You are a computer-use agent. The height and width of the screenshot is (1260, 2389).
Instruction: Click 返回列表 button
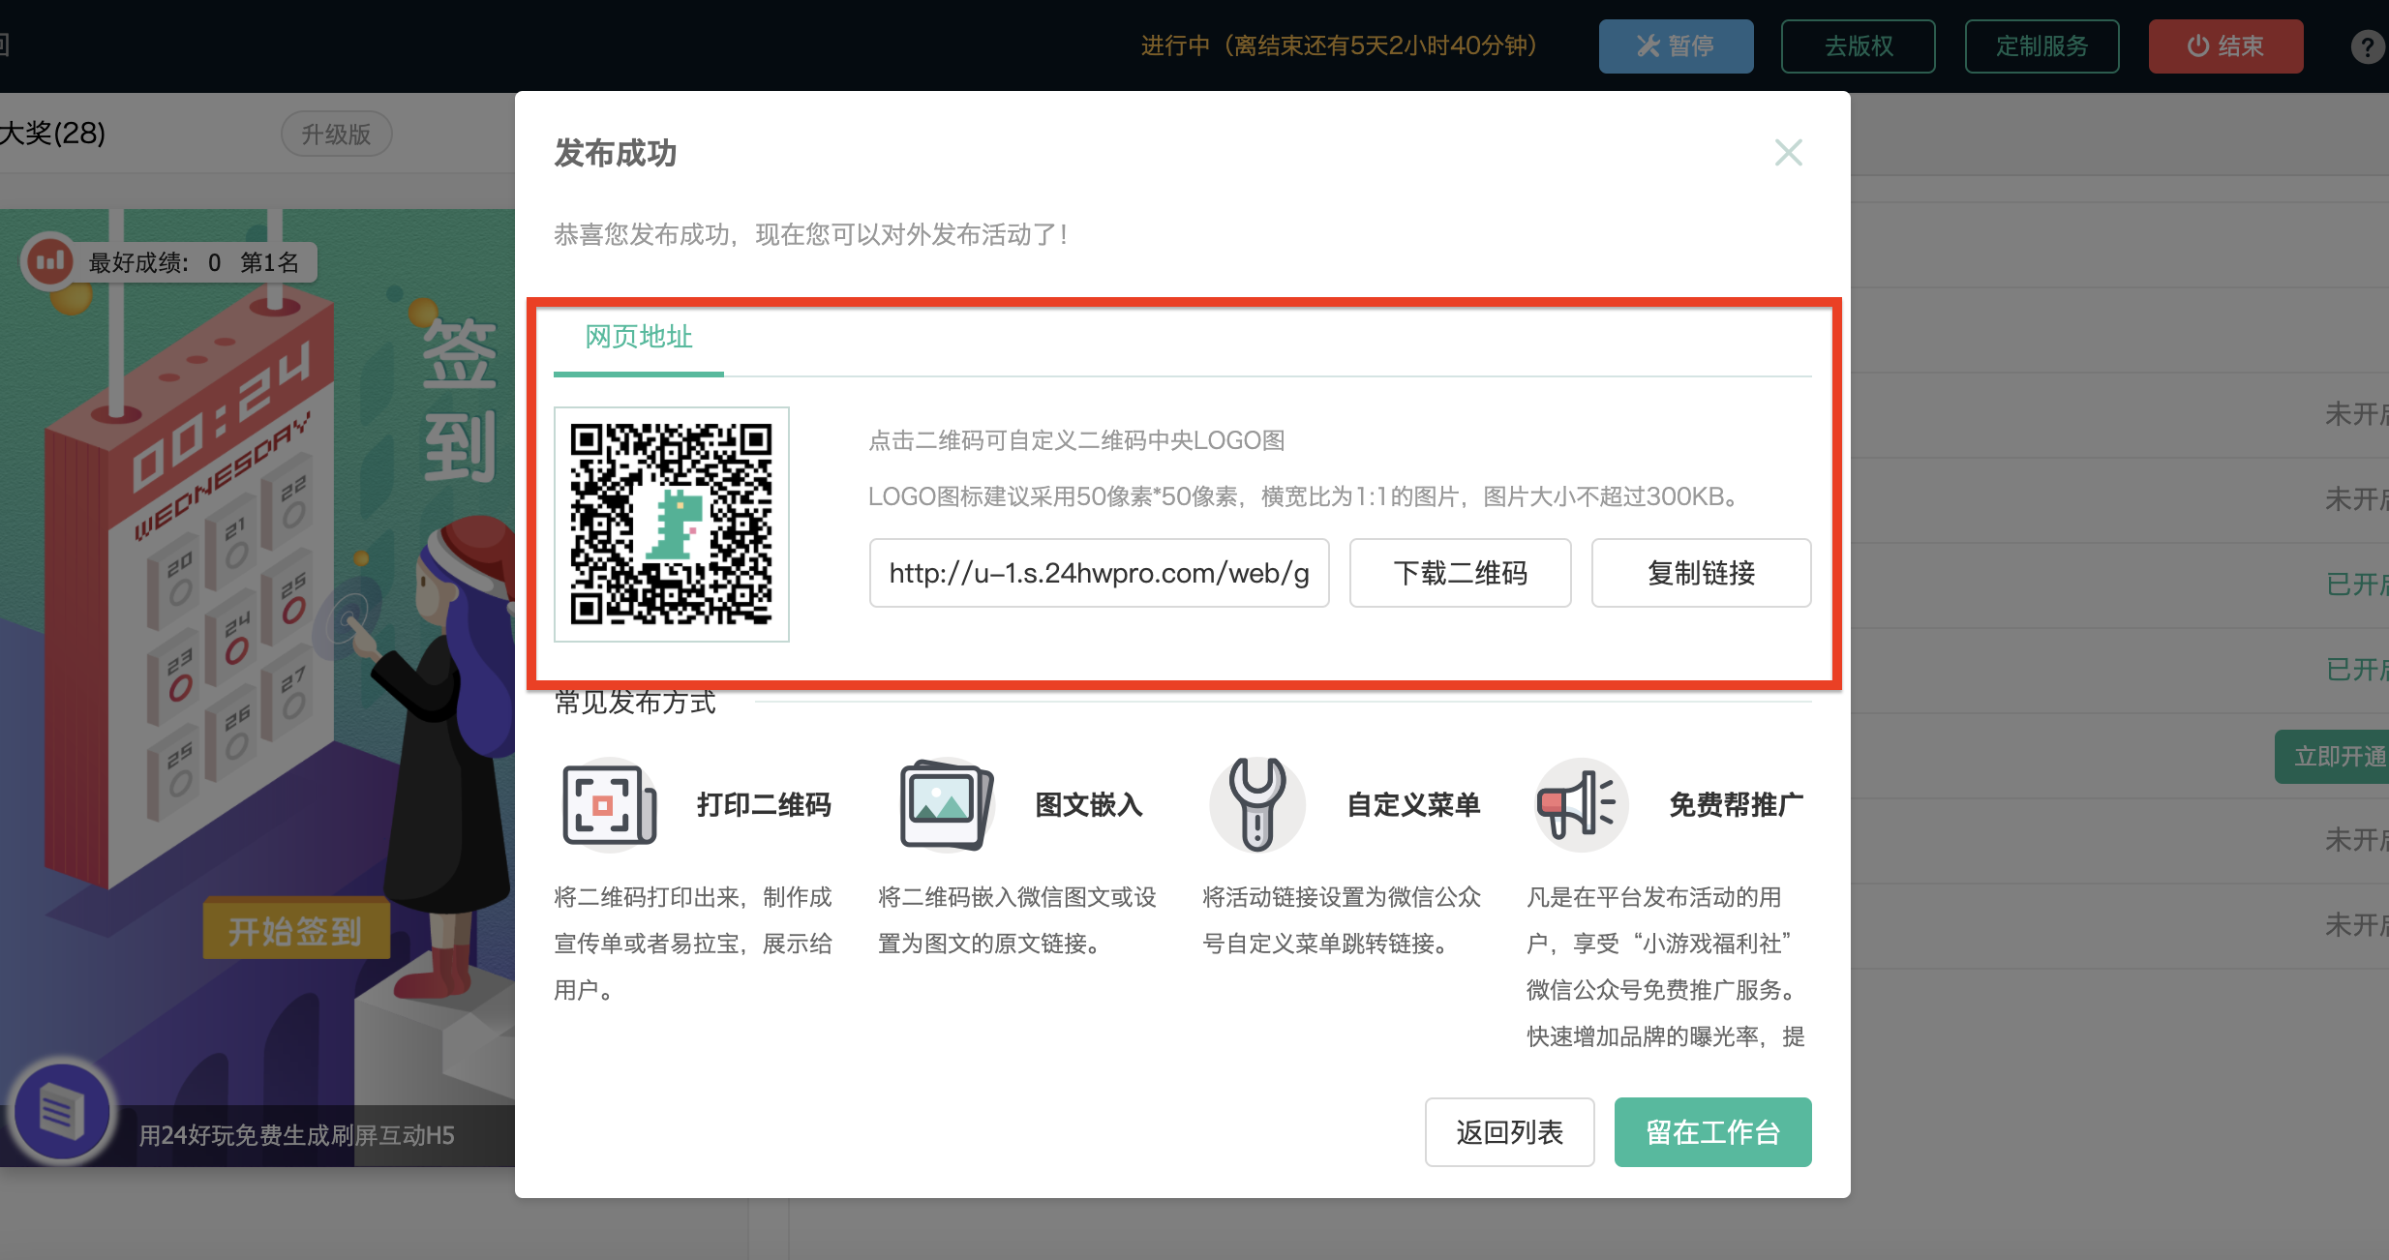(1509, 1132)
